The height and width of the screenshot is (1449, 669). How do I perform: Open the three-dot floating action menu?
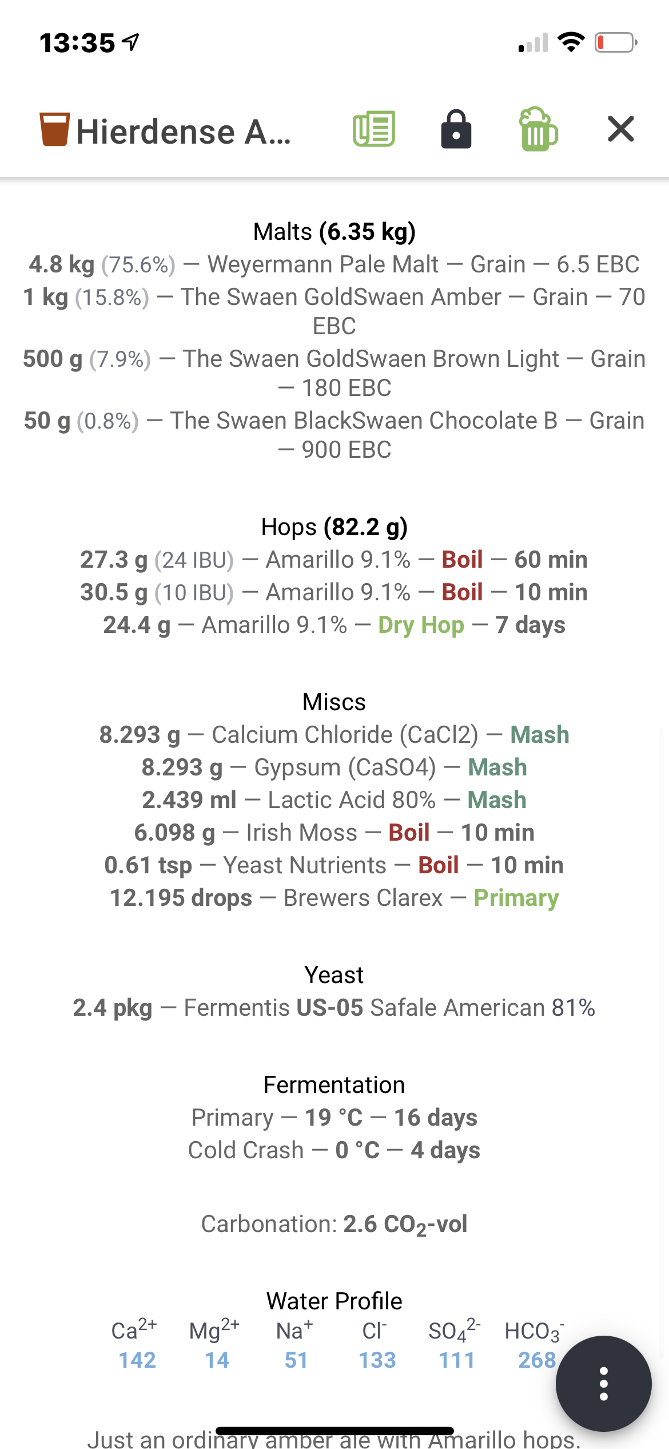click(603, 1384)
